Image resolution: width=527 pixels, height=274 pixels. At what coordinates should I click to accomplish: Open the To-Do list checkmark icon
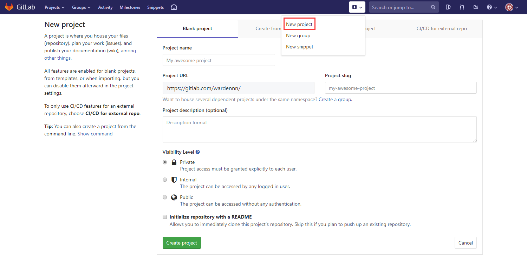pos(476,7)
